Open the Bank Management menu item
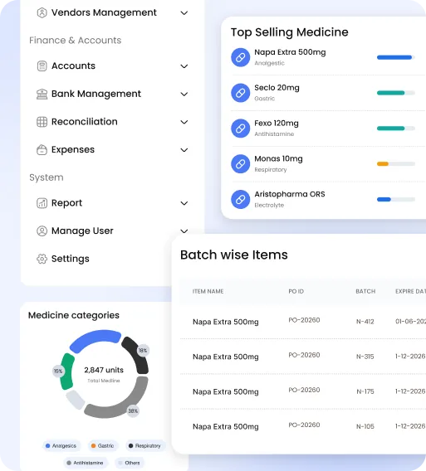The width and height of the screenshot is (426, 471). pos(112,94)
